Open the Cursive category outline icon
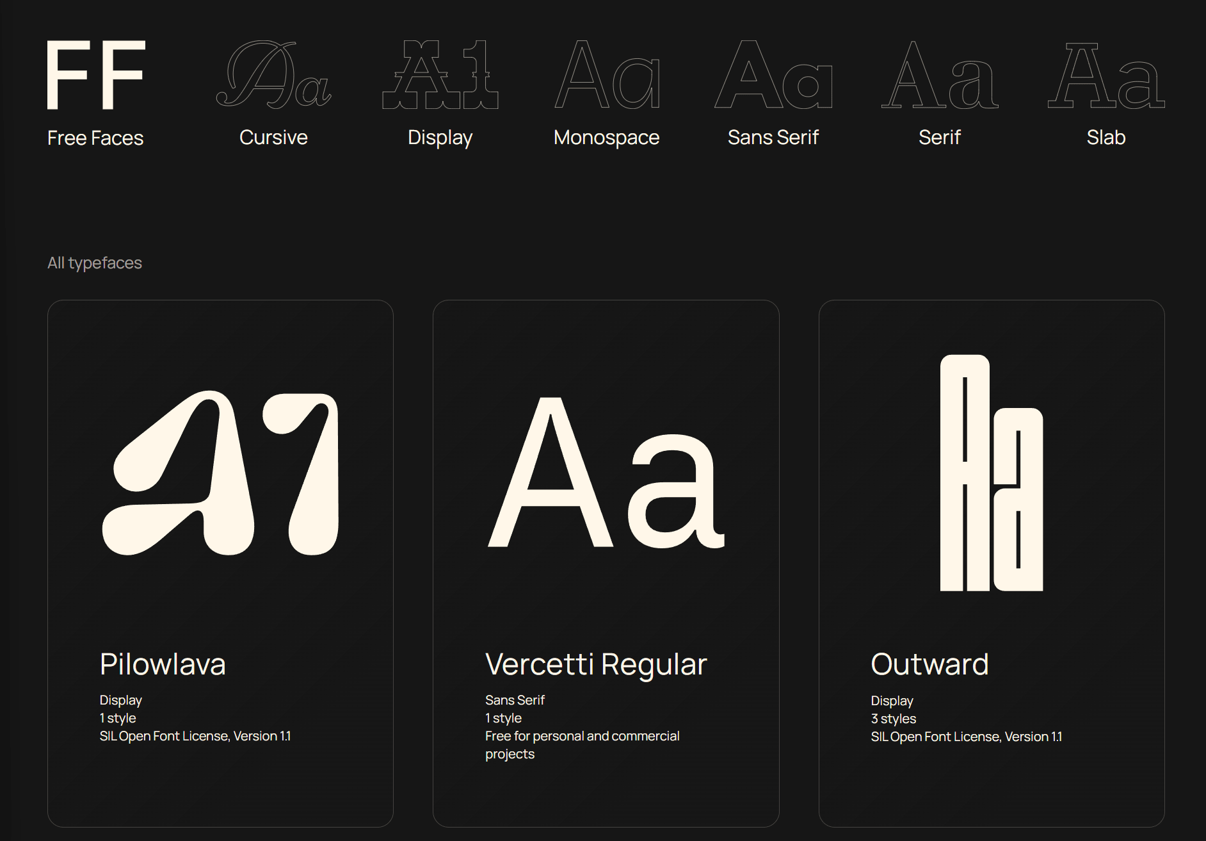Image resolution: width=1206 pixels, height=841 pixels. (x=273, y=74)
